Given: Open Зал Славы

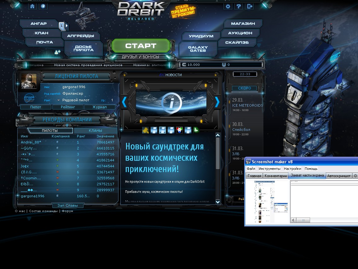Looking at the screenshot, I should pos(67,205).
